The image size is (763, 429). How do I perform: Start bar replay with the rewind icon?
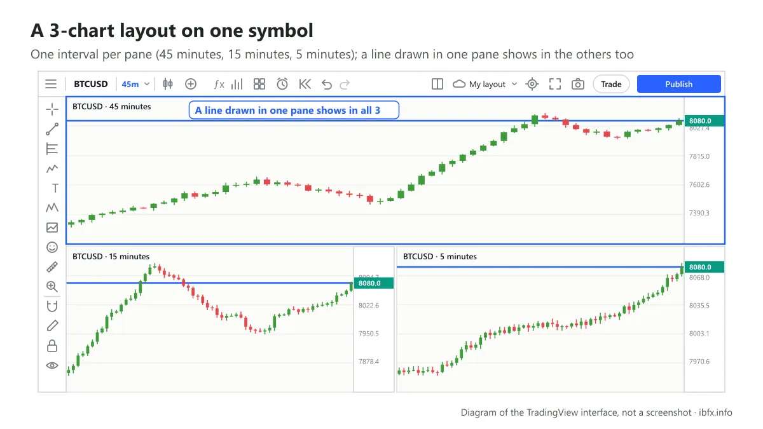point(305,84)
